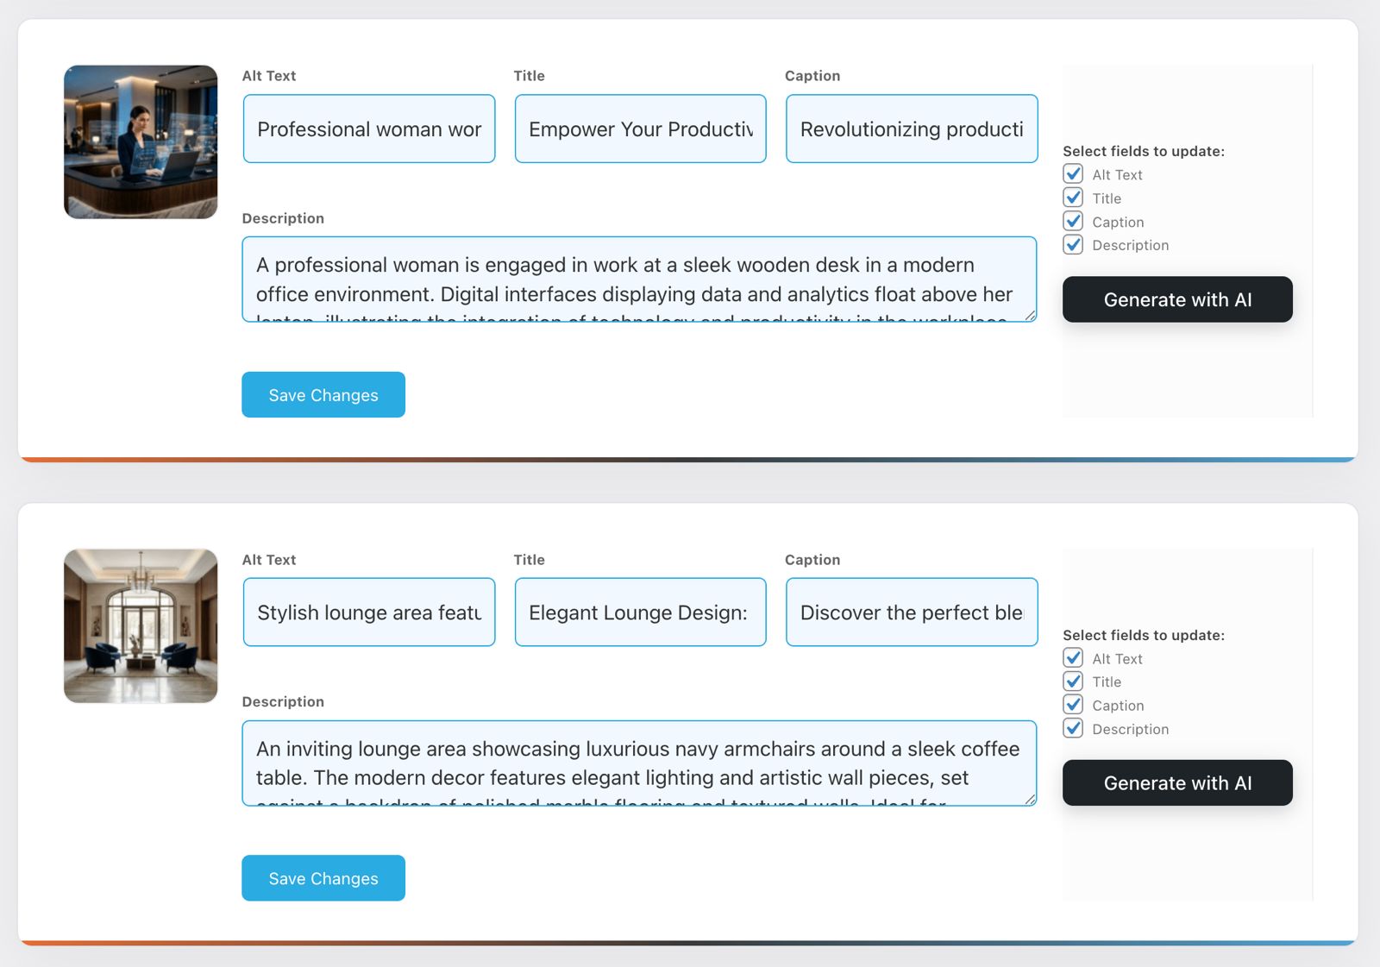The width and height of the screenshot is (1380, 967).
Task: Grab the resize handle of office Description textarea
Action: click(1030, 316)
